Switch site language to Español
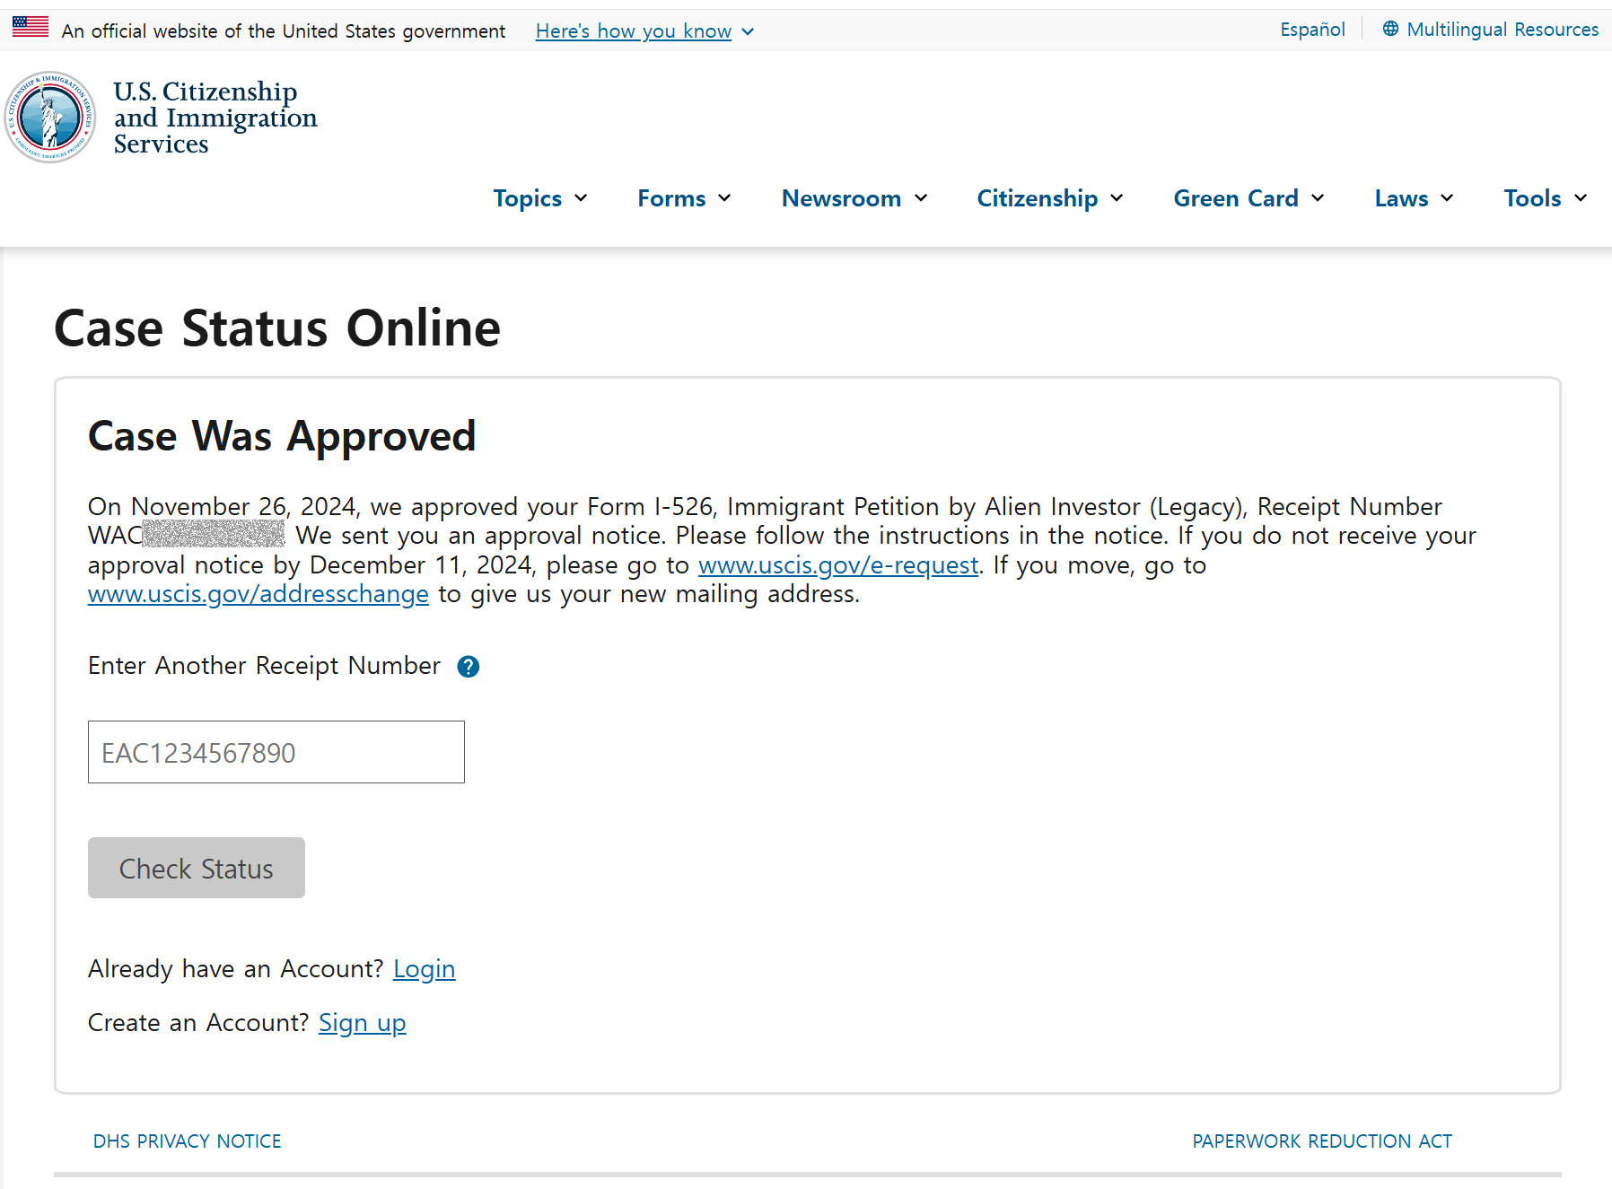The image size is (1612, 1189). (x=1312, y=30)
